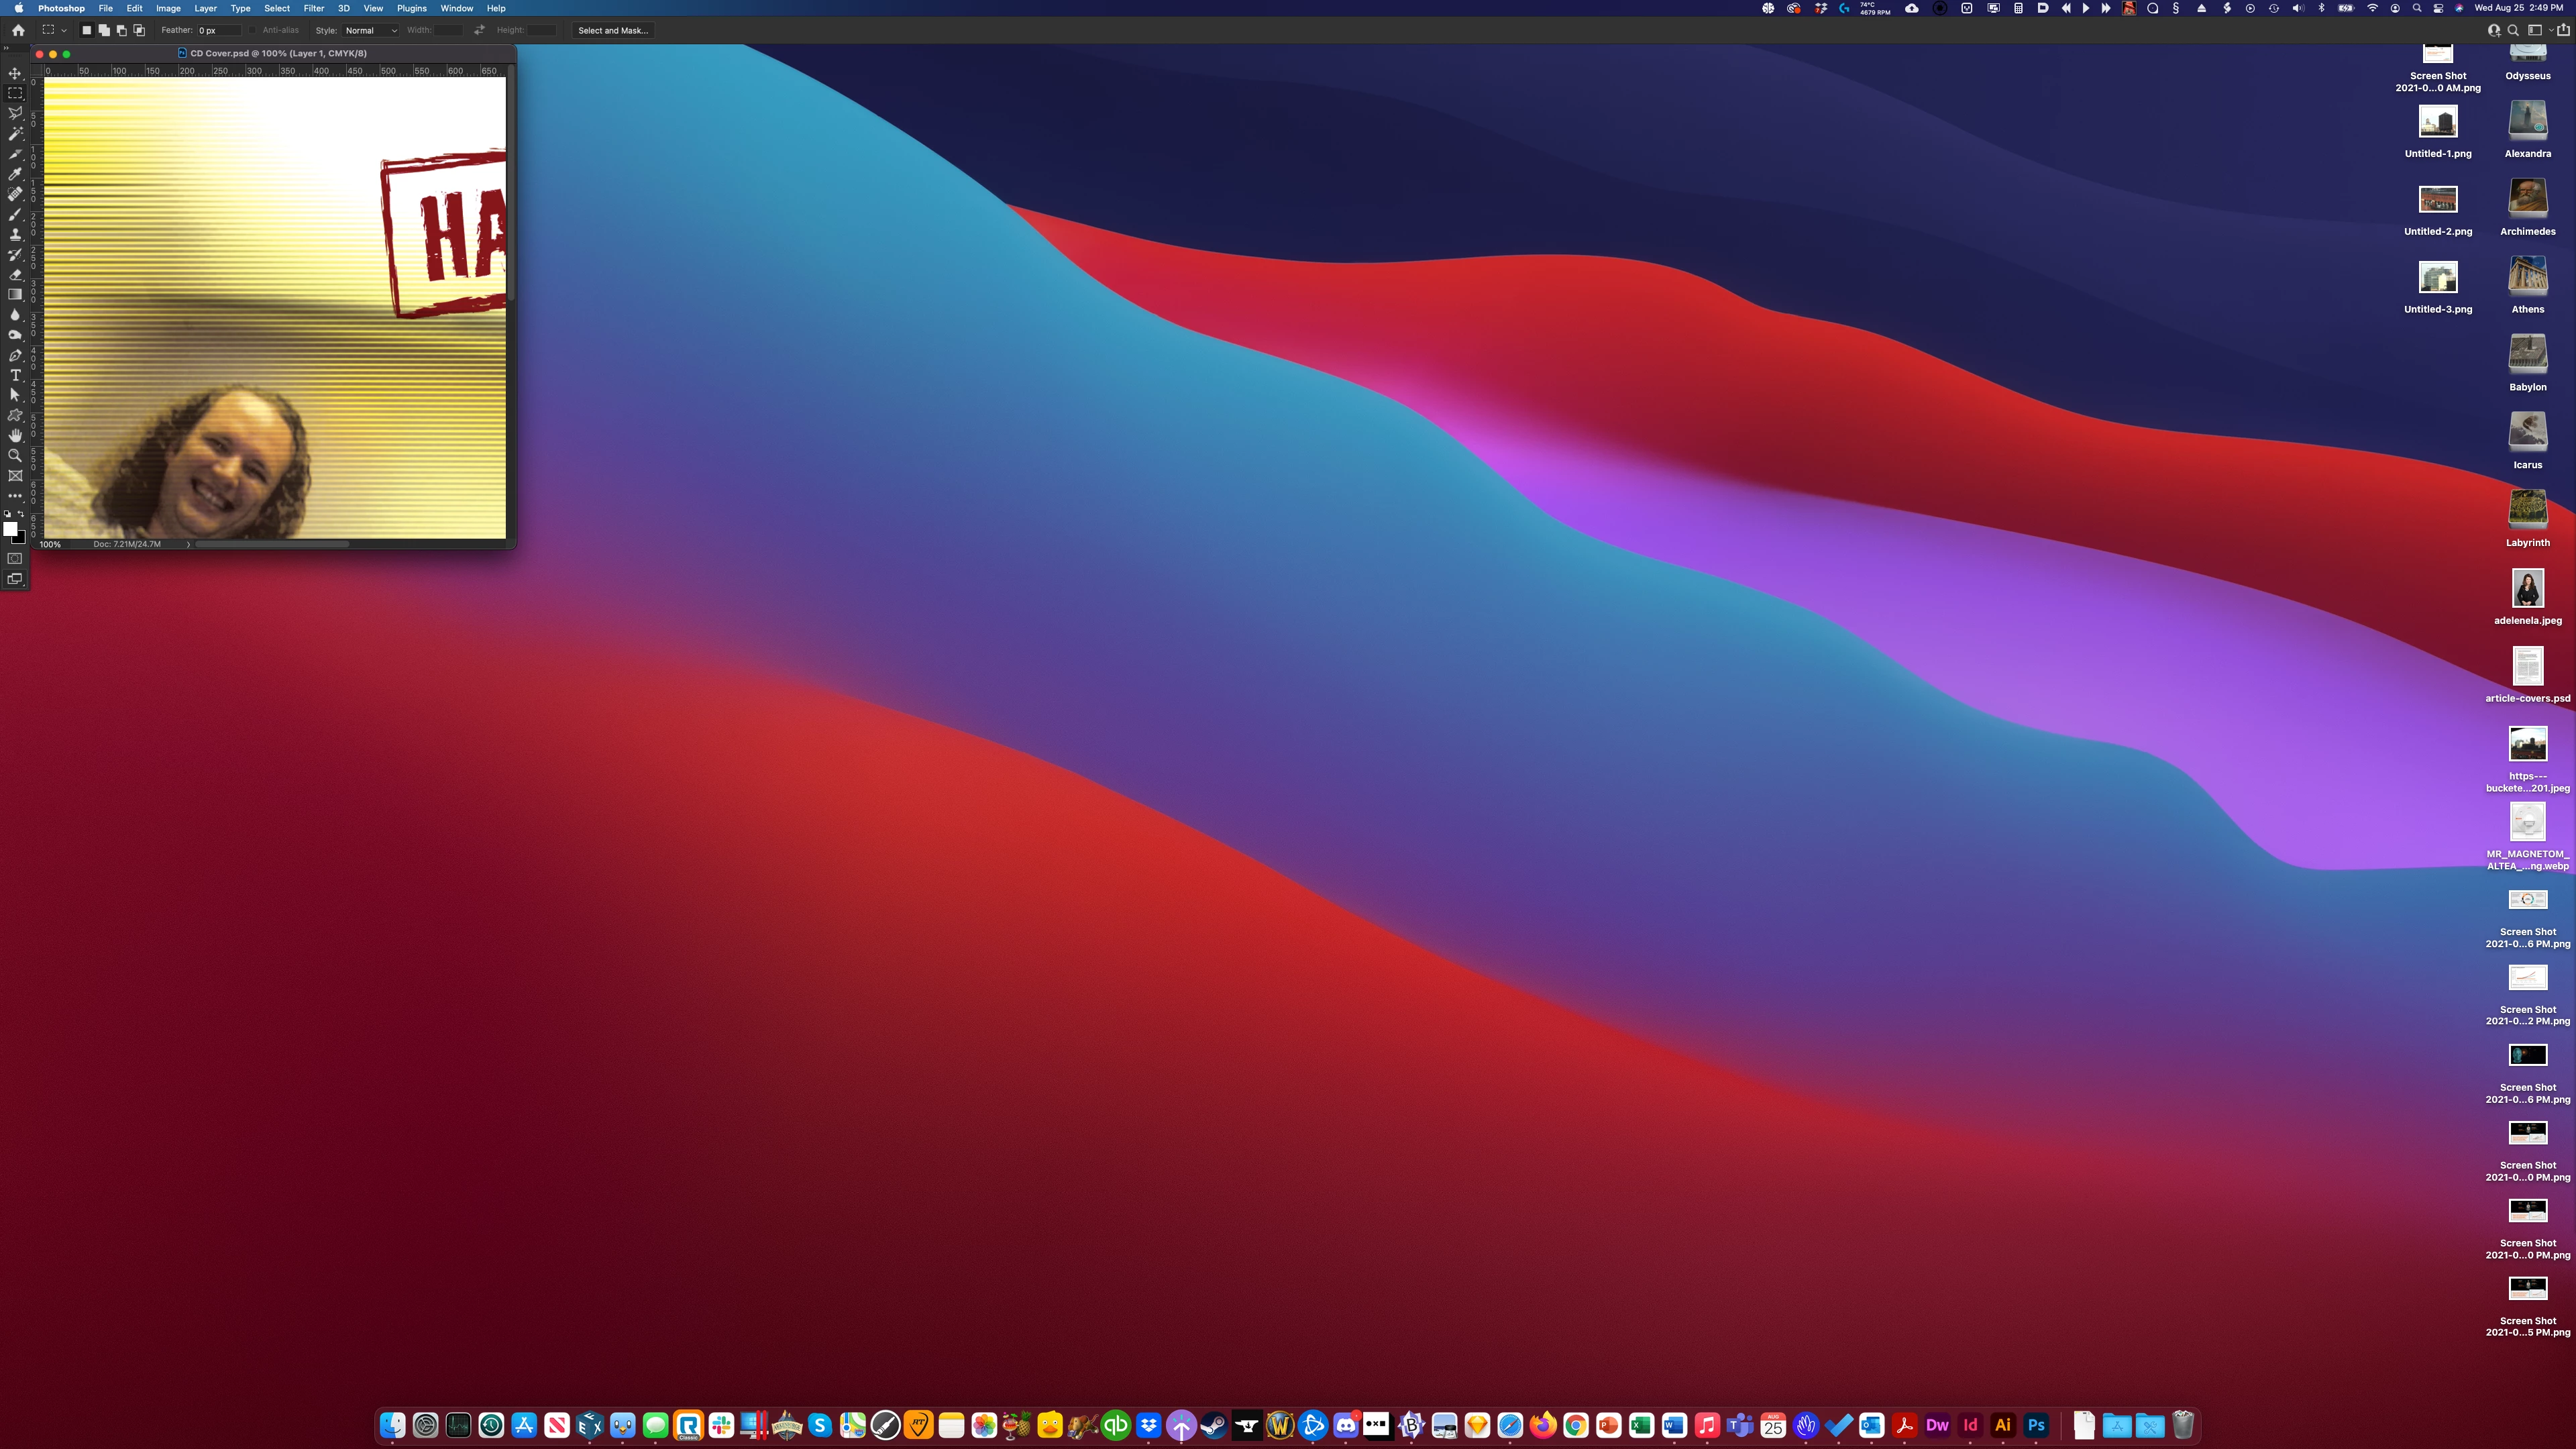The width and height of the screenshot is (2576, 1449).
Task: Click the Select and Mask button
Action: (x=613, y=30)
